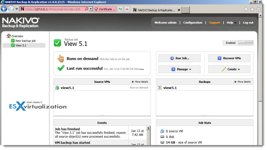Click the Overview house icon
The width and height of the screenshot is (267, 150).
click(x=9, y=36)
